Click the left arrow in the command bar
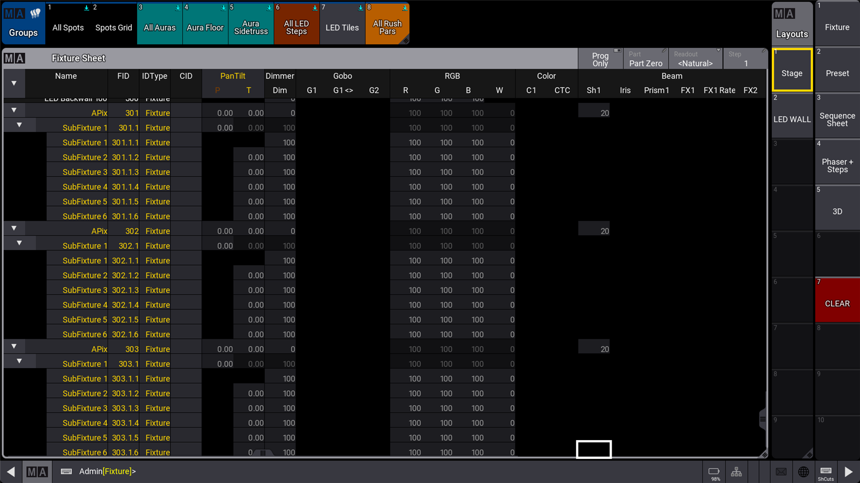The height and width of the screenshot is (483, 860). 11,472
